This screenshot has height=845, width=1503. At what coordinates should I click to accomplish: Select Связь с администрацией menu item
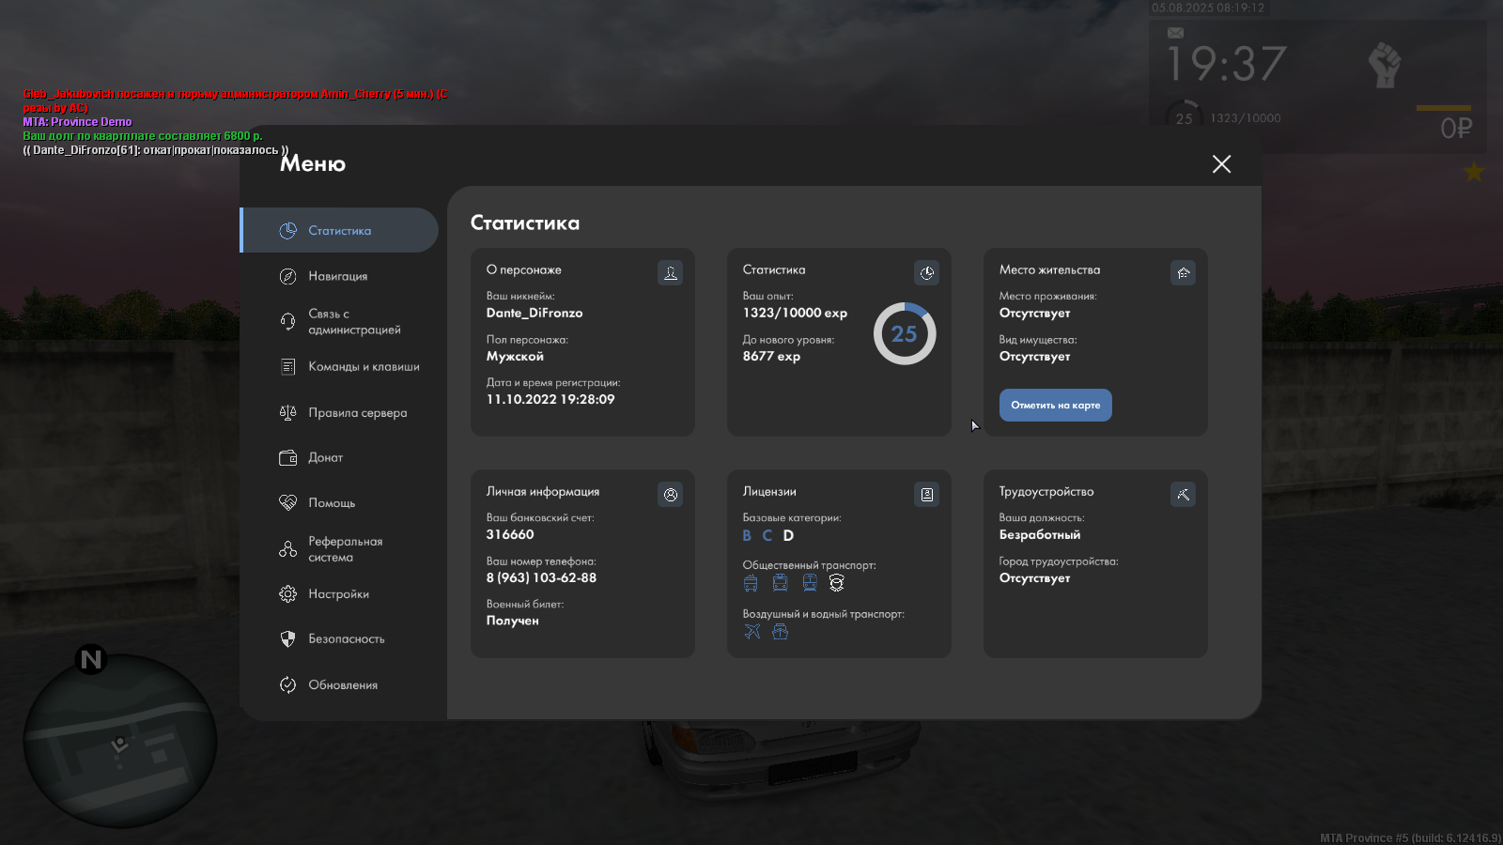pos(354,322)
